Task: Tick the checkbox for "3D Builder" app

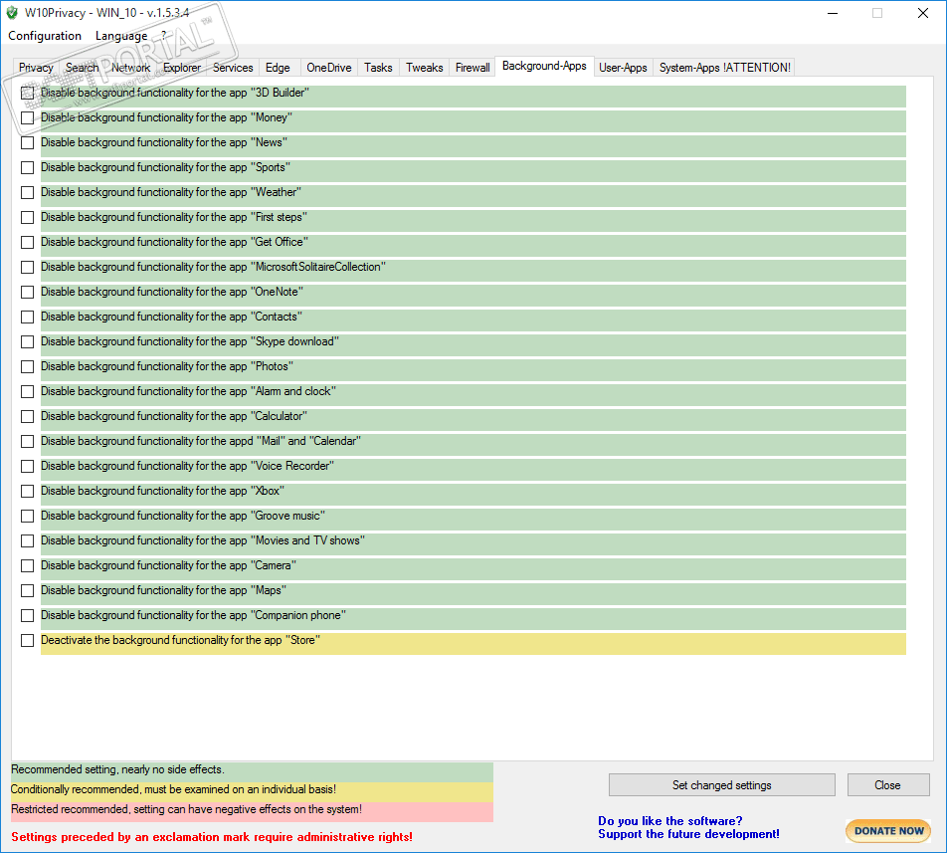Action: [x=27, y=93]
